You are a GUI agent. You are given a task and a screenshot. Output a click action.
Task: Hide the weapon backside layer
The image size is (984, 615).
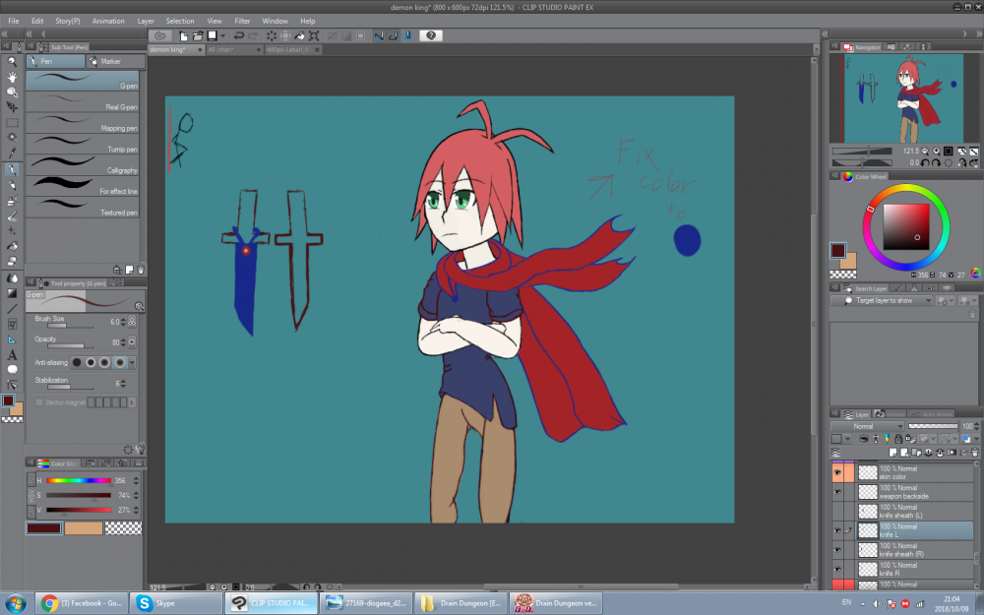(x=837, y=492)
